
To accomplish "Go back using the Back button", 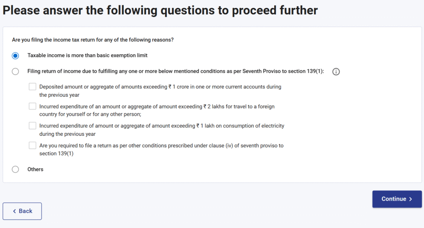I will [x=22, y=211].
